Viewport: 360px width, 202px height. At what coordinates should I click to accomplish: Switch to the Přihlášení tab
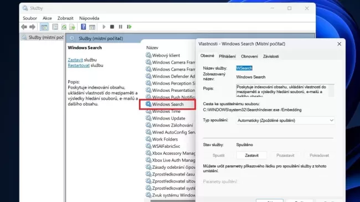227,56
